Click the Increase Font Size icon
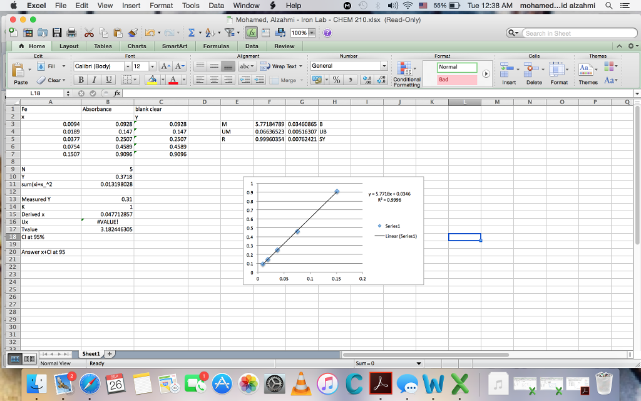 (x=165, y=66)
